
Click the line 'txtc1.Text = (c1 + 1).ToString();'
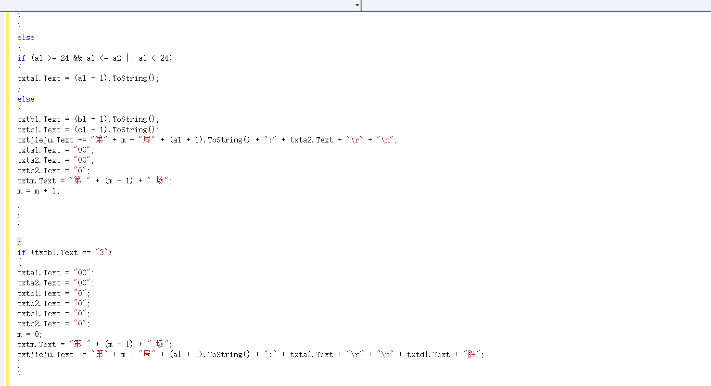(88, 129)
